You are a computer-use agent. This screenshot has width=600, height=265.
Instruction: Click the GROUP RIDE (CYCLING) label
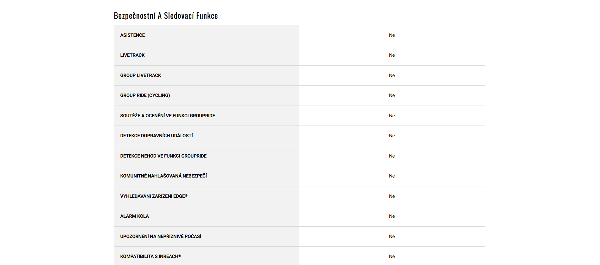point(145,95)
